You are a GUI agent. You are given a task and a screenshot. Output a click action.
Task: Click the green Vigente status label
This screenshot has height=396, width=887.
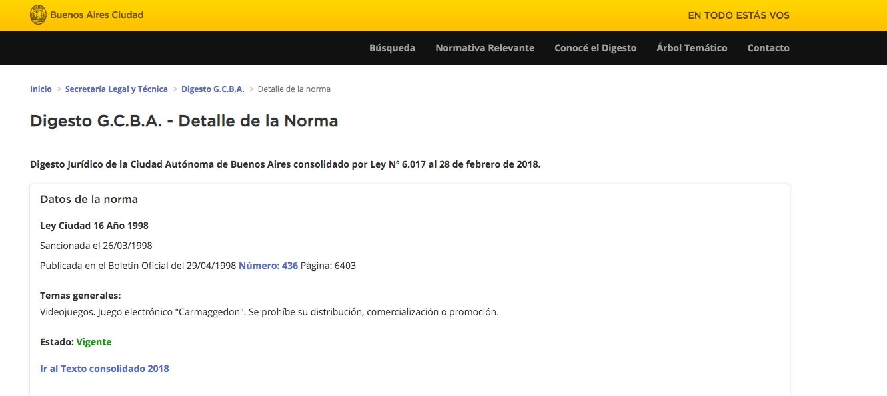click(94, 342)
